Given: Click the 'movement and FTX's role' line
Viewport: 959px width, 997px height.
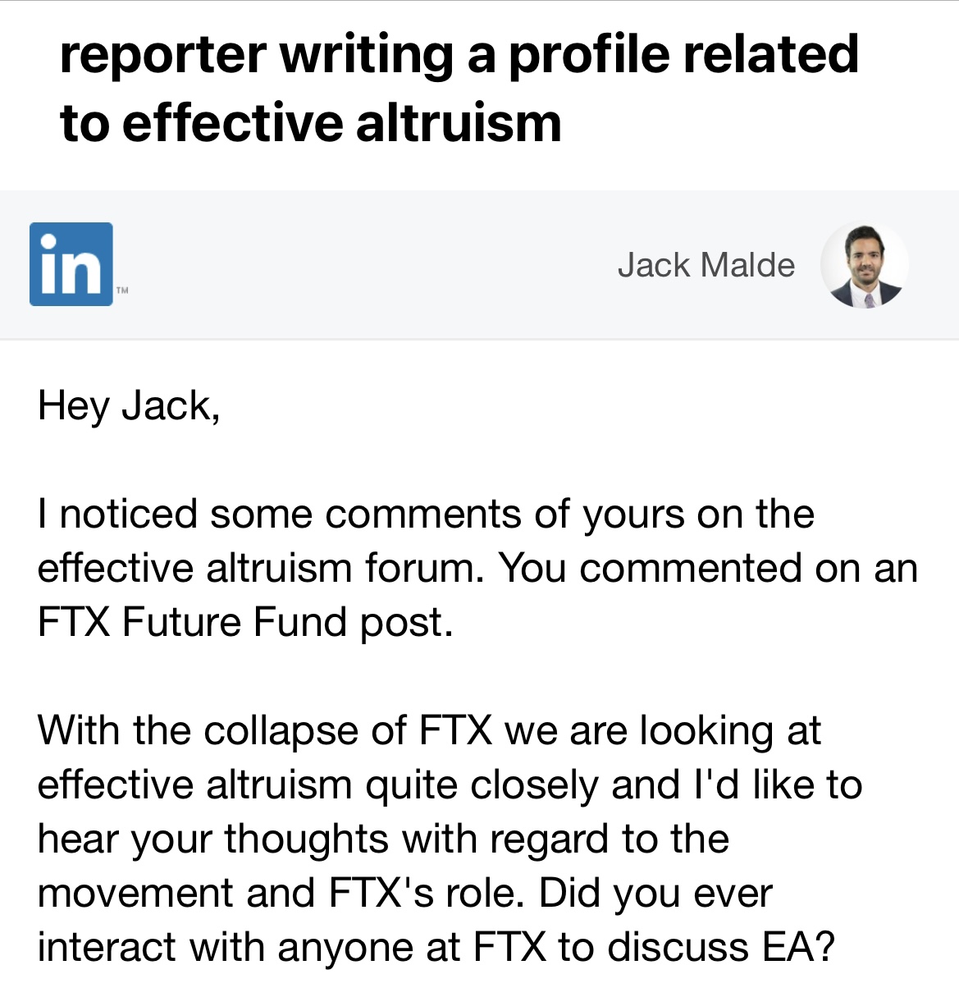Looking at the screenshot, I should click(x=281, y=893).
